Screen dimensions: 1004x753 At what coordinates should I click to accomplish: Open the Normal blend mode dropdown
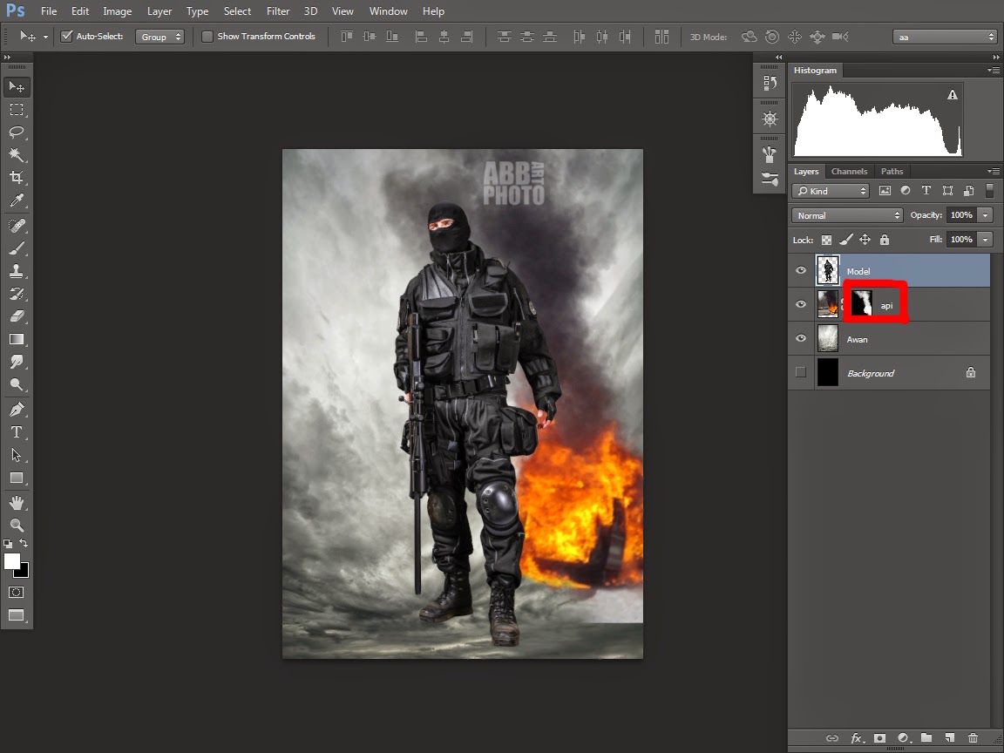coord(847,215)
